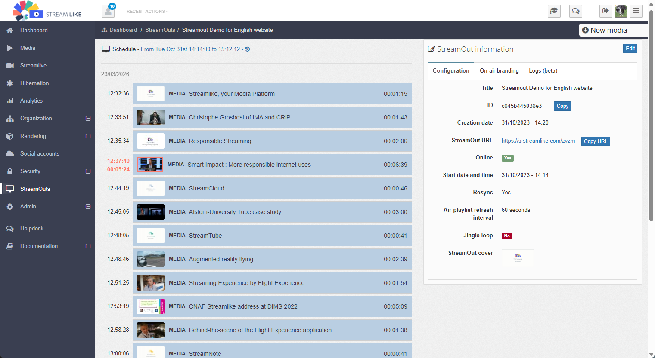Select Social accounts in sidebar
The width and height of the screenshot is (655, 358).
40,154
